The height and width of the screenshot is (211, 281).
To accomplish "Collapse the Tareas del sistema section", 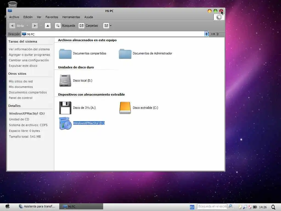I will 23,41.
